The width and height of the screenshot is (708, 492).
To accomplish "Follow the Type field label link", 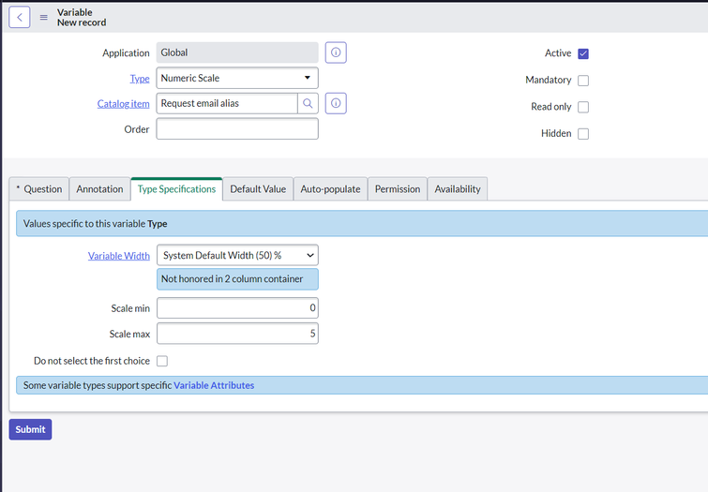I will (140, 79).
